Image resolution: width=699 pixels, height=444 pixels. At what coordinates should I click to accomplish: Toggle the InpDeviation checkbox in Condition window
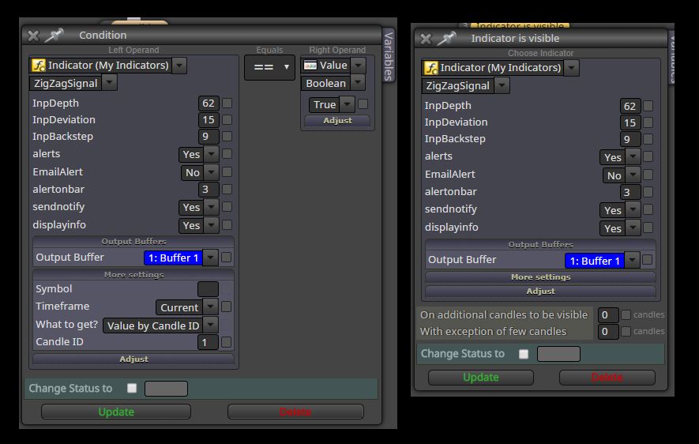coord(227,120)
